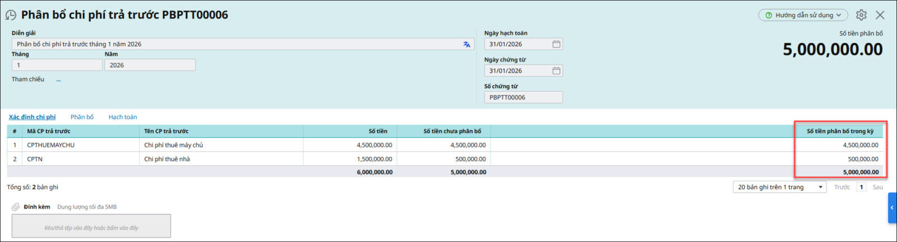Click the Năm field showing 2026
897x242 pixels.
(x=150, y=65)
